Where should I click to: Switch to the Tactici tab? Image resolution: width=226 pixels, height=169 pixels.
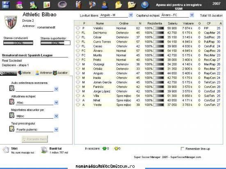pyautogui.click(x=8, y=73)
